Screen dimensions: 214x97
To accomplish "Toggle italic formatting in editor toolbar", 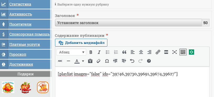I will pyautogui.click(x=99, y=52).
